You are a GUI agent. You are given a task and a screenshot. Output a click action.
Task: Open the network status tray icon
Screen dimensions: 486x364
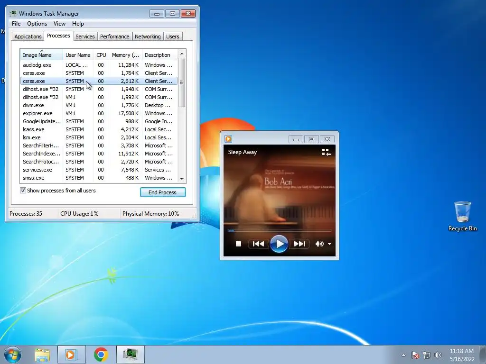(427, 355)
